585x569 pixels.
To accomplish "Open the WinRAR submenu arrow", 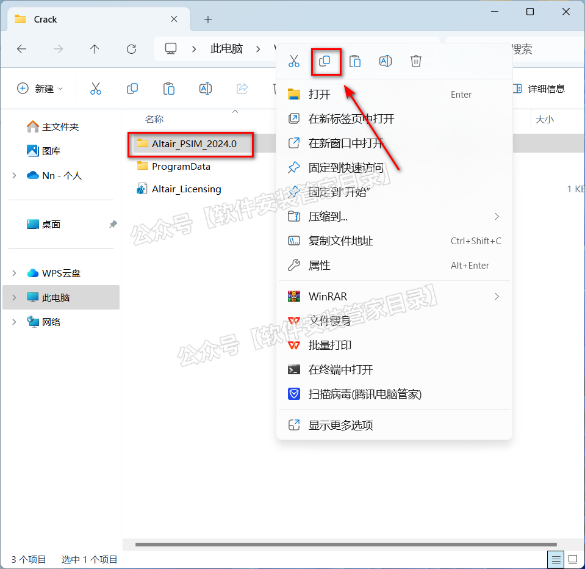I will 497,297.
